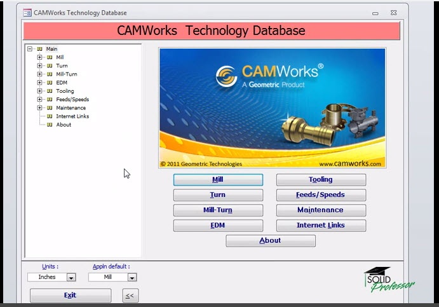This screenshot has height=307, width=439.
Task: Open the Internet Links button
Action: click(x=321, y=226)
